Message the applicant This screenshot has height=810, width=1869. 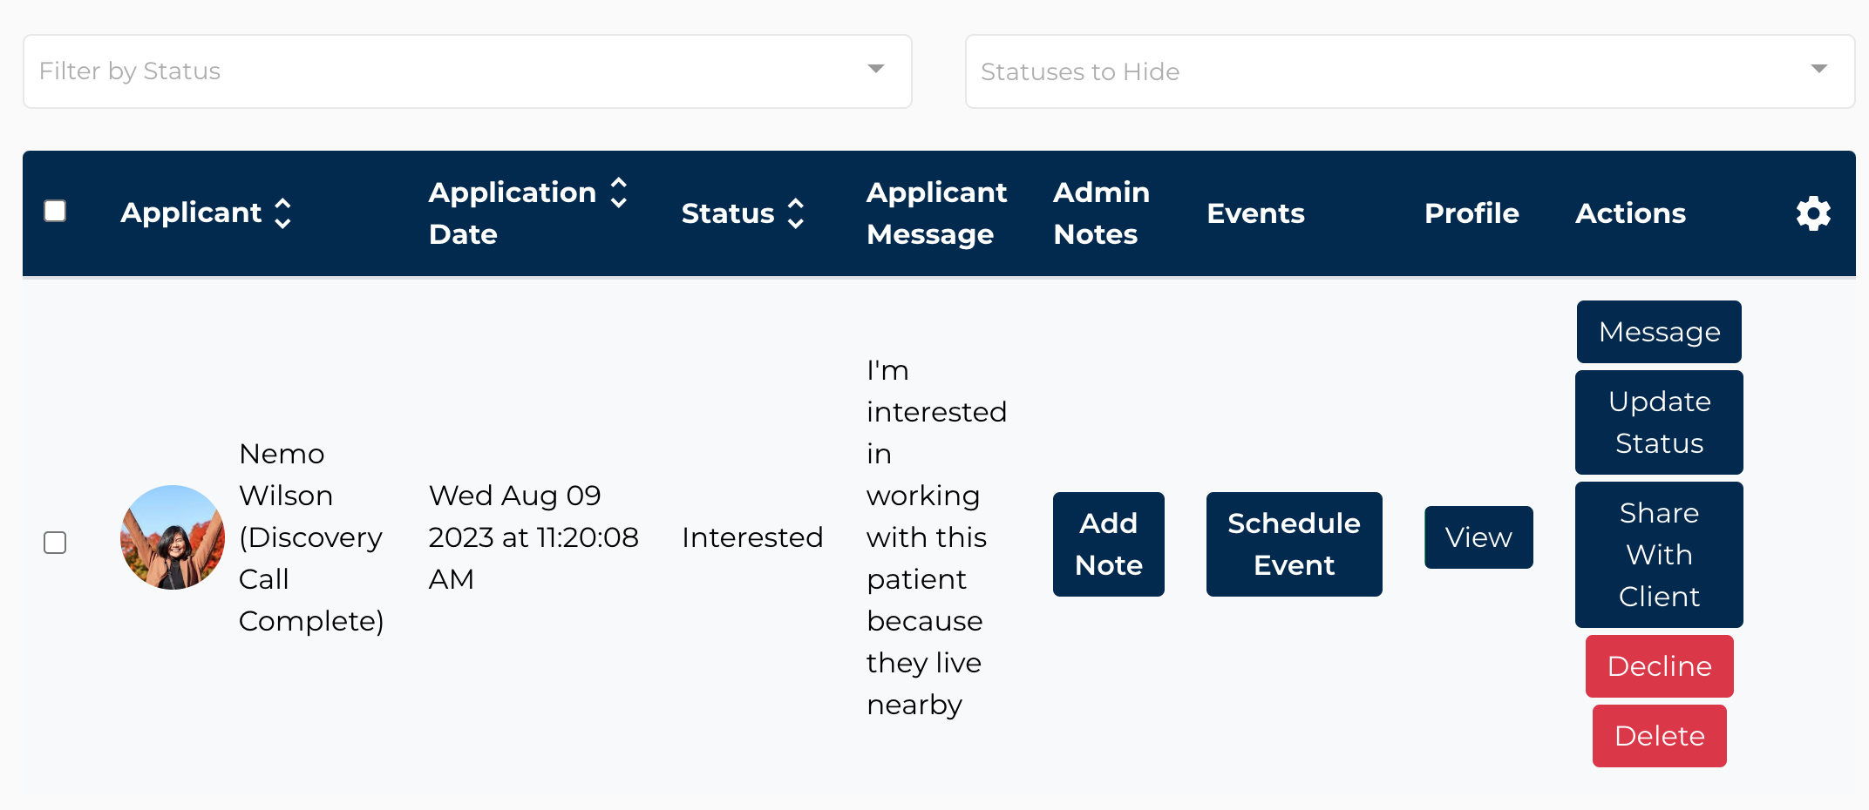pyautogui.click(x=1659, y=332)
